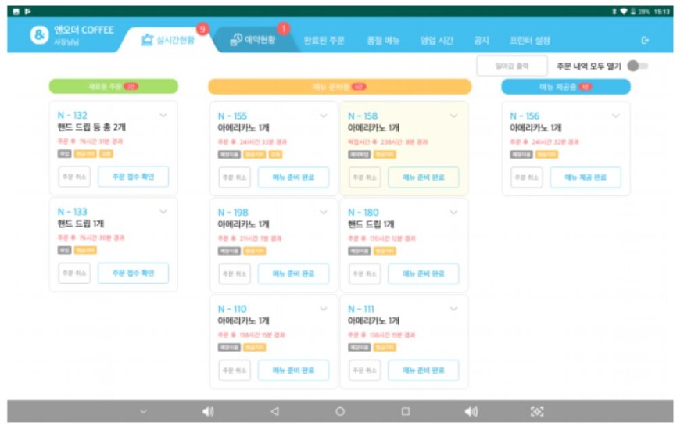
Task: Click the screenshot capture icon in navigation bar
Action: coord(536,411)
